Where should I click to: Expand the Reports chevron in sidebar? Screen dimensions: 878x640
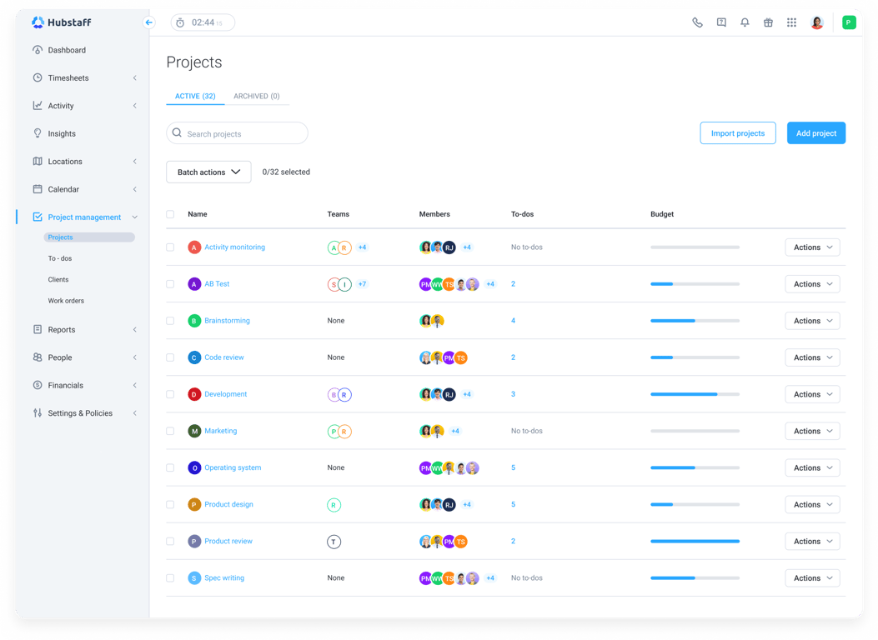point(135,329)
